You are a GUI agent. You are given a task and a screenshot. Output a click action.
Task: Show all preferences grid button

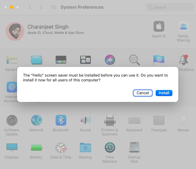click(x=53, y=7)
